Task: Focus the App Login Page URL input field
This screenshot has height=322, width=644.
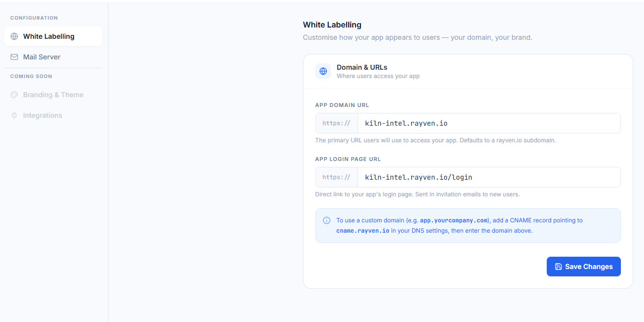Action: click(x=489, y=177)
